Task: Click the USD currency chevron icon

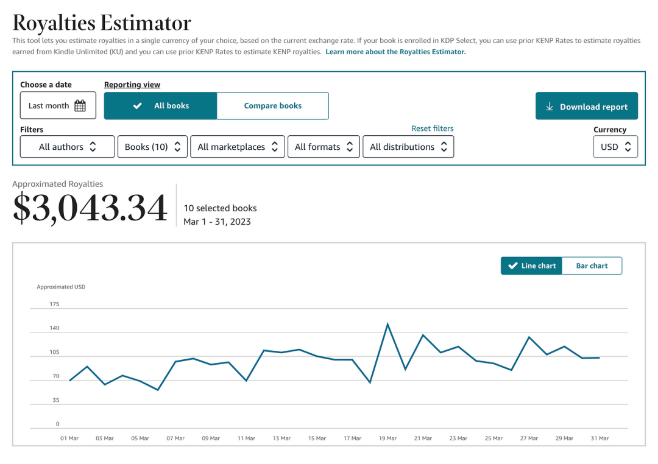Action: [x=628, y=147]
